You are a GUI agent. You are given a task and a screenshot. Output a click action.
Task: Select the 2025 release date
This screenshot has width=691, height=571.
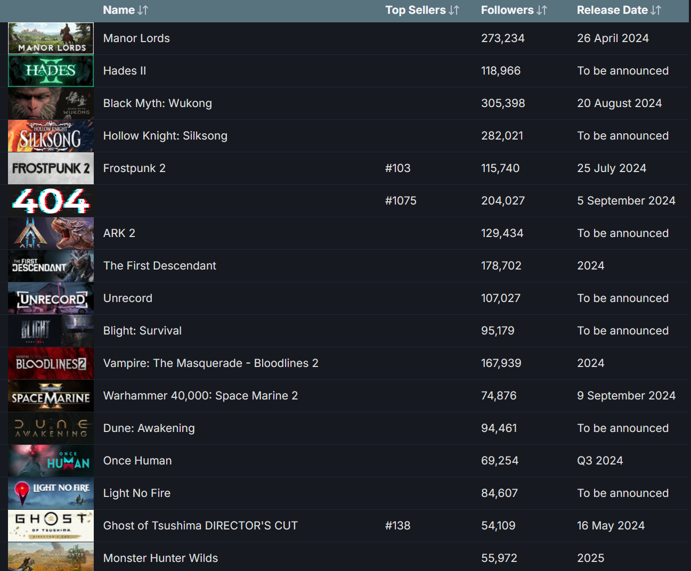pos(591,558)
